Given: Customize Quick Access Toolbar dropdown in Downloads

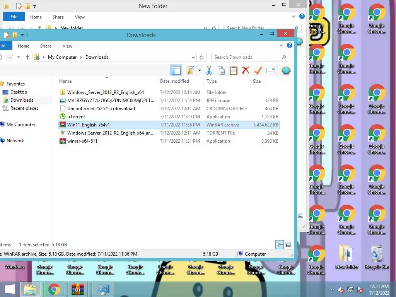Looking at the screenshot, I should pyautogui.click(x=22, y=36).
